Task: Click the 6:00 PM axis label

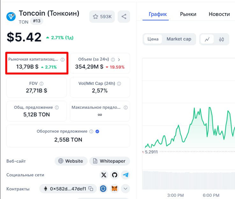Action: coord(211,195)
